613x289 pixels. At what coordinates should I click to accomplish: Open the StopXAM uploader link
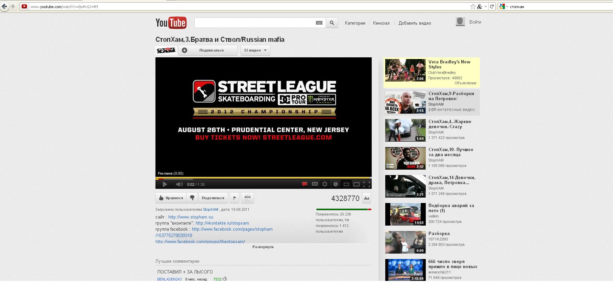click(211, 209)
